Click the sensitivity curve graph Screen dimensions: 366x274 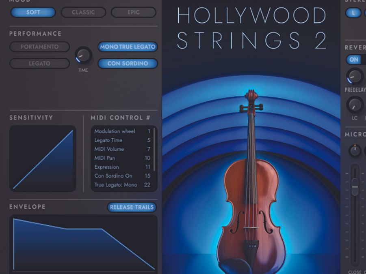point(43,158)
